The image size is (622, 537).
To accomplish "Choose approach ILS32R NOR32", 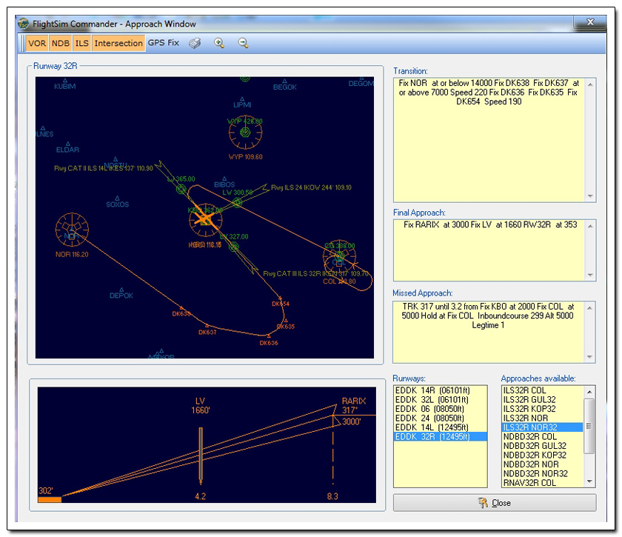I will click(x=542, y=427).
